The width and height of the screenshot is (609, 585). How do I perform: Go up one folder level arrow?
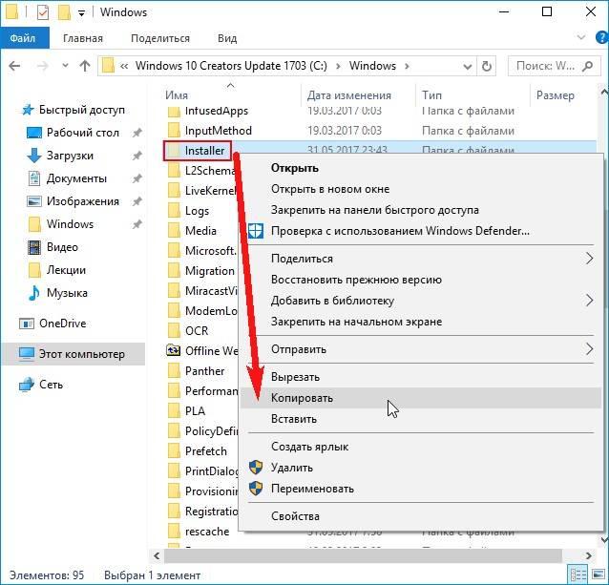coord(85,66)
